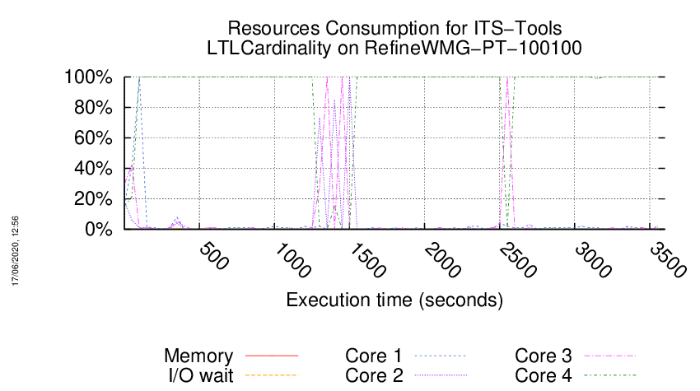Click the Core 1 legend label

pos(374,356)
